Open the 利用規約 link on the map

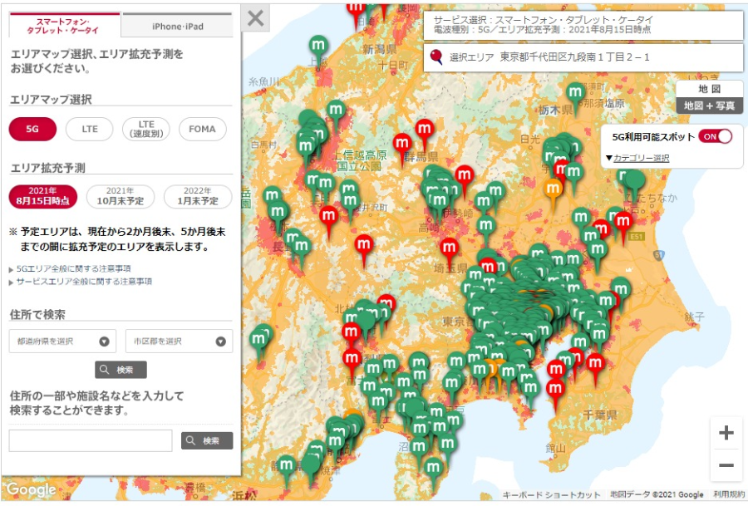coord(728,494)
